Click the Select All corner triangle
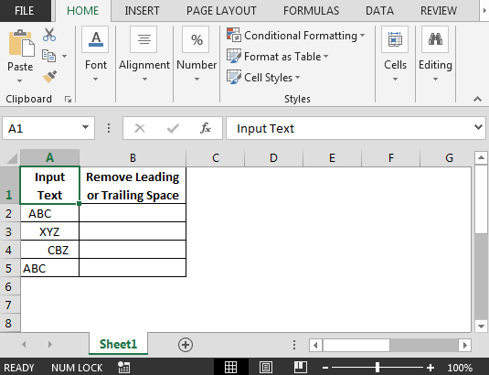 click(11, 158)
